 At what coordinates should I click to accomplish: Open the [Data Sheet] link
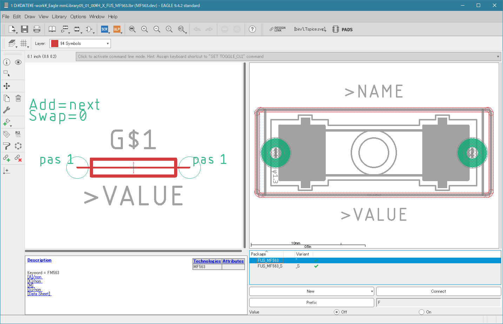[39, 294]
